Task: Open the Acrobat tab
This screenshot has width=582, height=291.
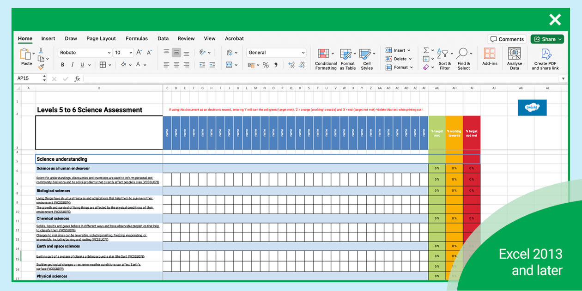Action: click(x=234, y=38)
